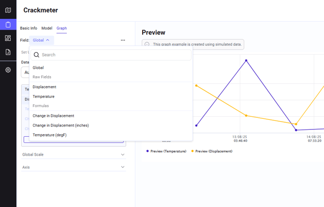Choose Displacement from the field list
This screenshot has height=207, width=324.
(44, 87)
